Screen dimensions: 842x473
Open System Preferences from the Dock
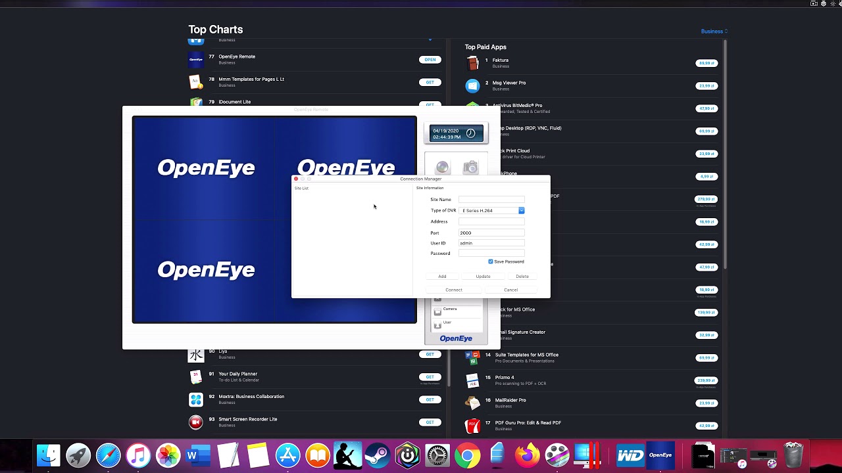click(437, 455)
